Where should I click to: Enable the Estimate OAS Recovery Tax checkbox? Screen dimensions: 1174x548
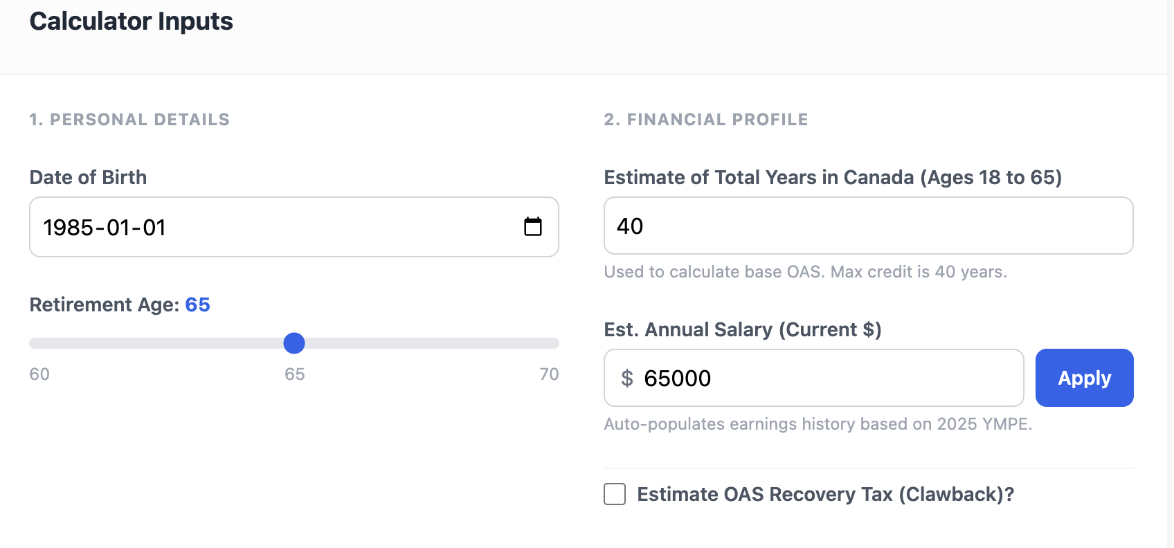click(x=614, y=494)
